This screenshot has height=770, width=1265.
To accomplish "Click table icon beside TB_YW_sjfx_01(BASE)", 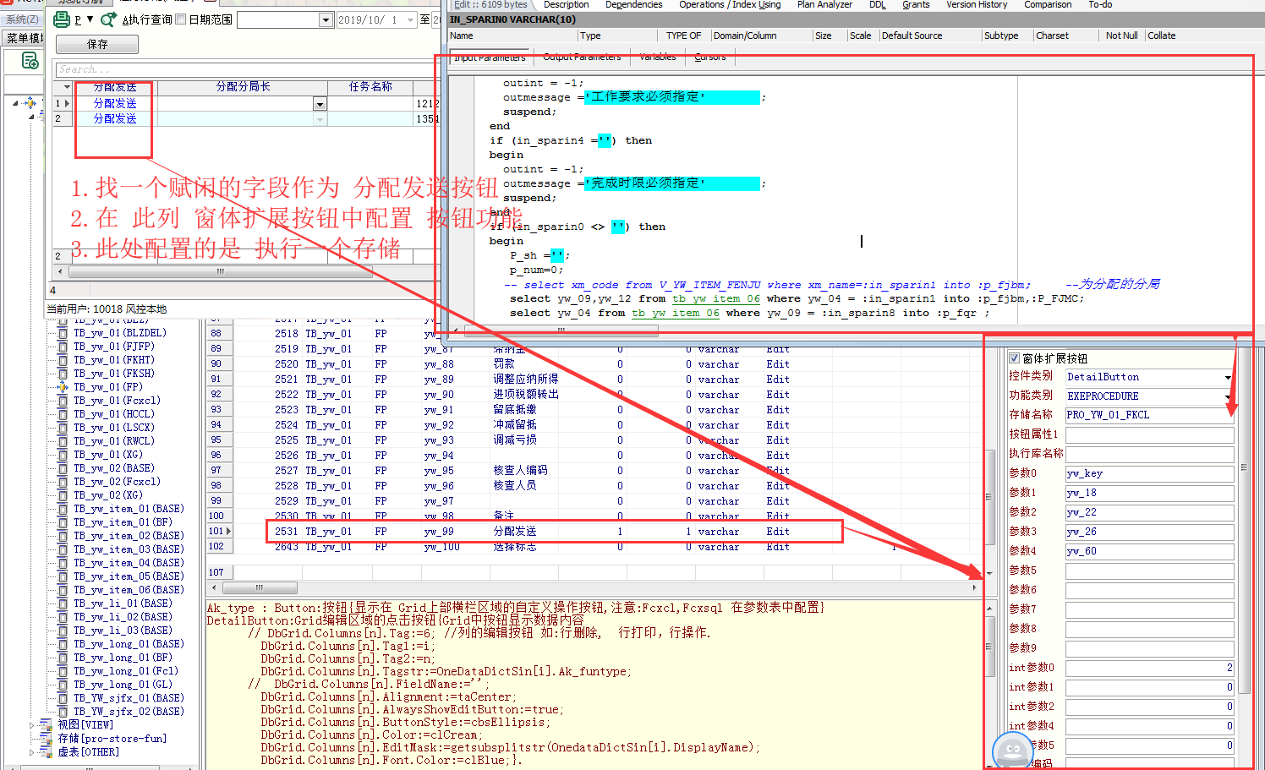I will pos(63,698).
